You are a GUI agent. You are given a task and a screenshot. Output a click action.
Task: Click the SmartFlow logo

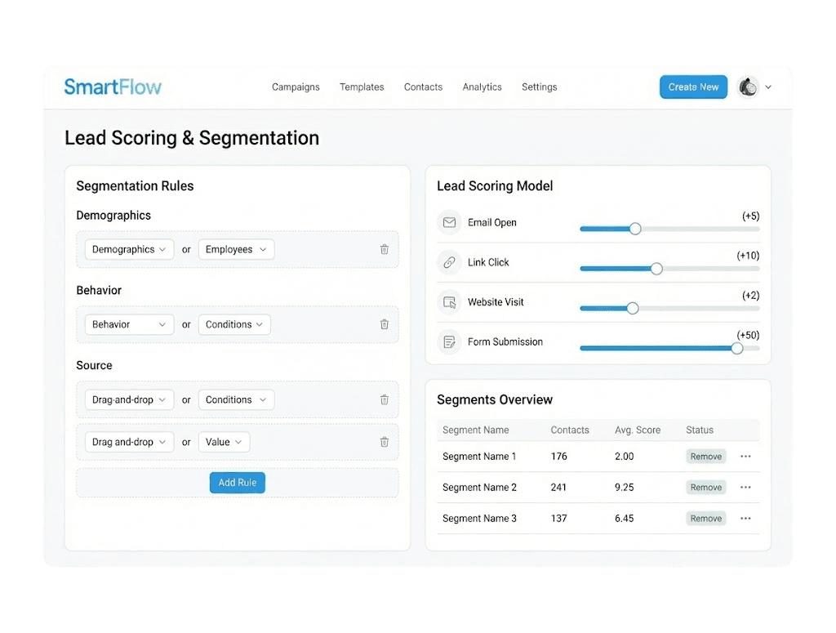tap(113, 87)
